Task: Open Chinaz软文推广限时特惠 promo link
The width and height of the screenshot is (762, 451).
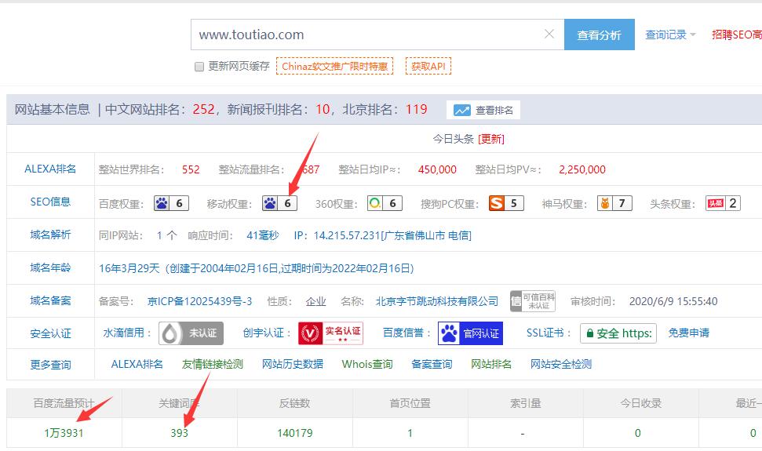Action: (334, 66)
